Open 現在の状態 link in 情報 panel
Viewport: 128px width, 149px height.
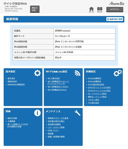coord(12,118)
